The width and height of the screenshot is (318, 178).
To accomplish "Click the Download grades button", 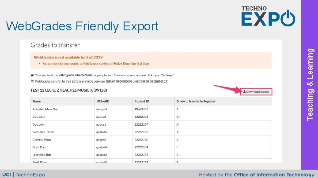I will (256, 91).
